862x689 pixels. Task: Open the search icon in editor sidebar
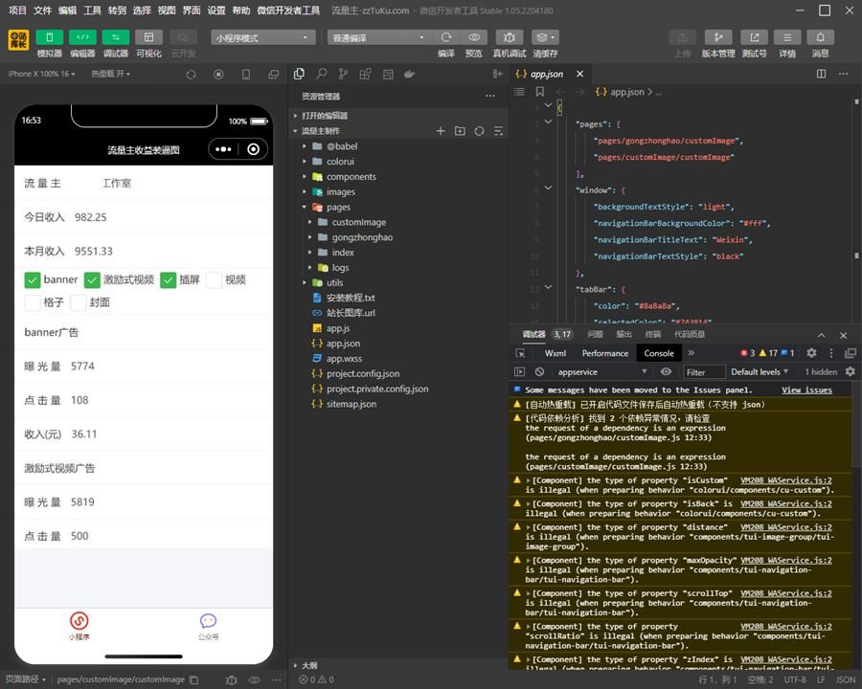(321, 74)
